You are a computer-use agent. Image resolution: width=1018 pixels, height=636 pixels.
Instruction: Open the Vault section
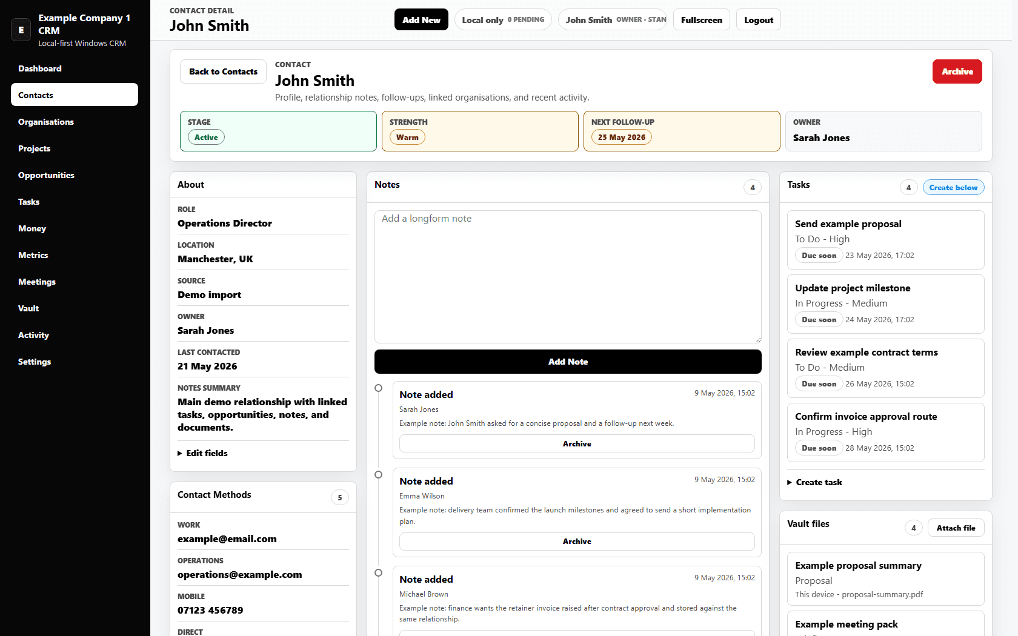(x=75, y=308)
